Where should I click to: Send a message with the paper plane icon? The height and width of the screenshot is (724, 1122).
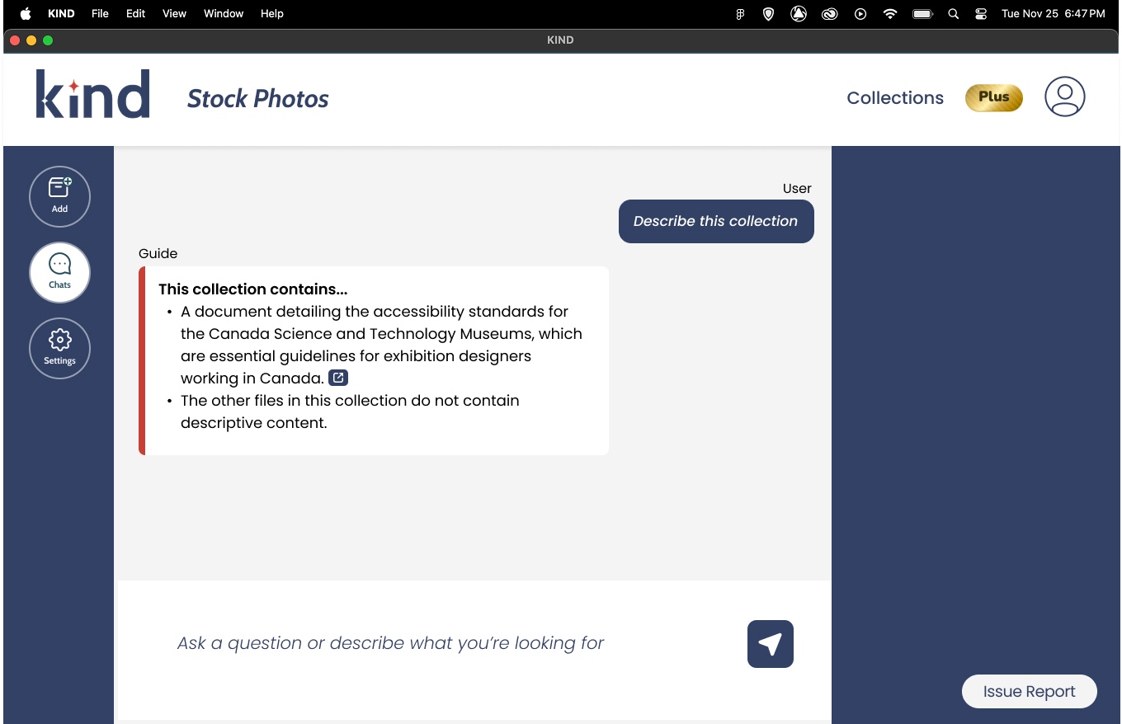pos(770,644)
